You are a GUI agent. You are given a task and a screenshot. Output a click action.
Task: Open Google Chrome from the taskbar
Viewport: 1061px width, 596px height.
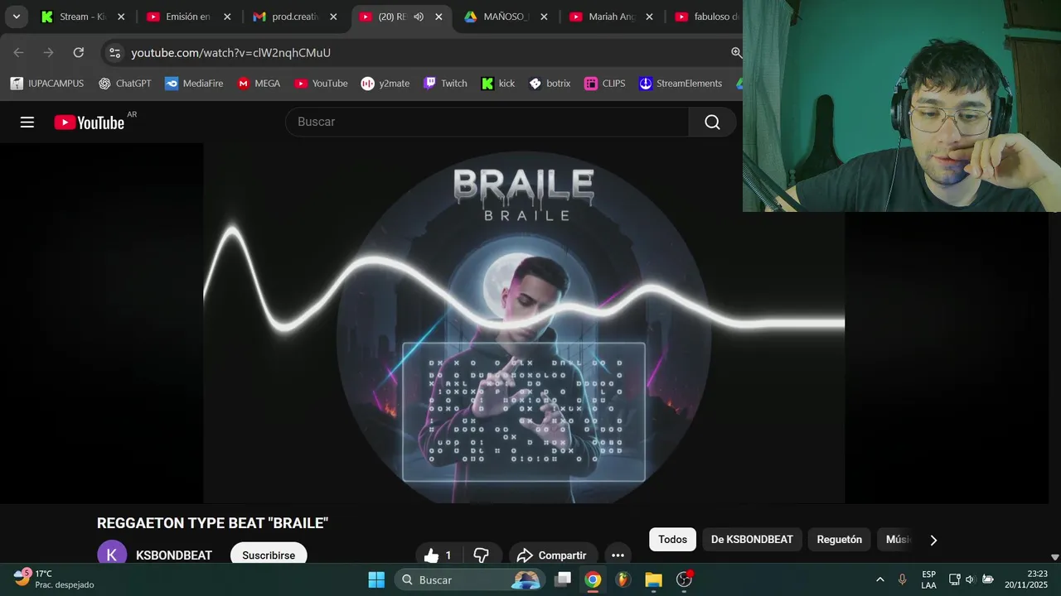(593, 579)
